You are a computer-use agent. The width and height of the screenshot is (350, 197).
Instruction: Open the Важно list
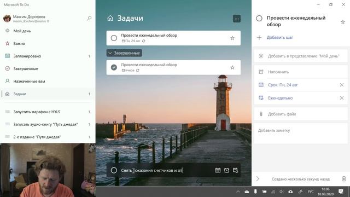pyautogui.click(x=48, y=44)
